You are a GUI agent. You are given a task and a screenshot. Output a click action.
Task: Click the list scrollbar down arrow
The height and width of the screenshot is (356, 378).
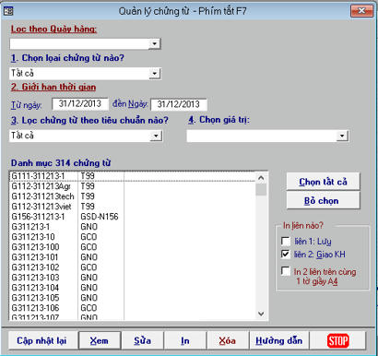coord(261,314)
